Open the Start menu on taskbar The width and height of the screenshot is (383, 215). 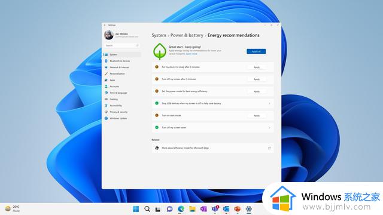pyautogui.click(x=136, y=209)
